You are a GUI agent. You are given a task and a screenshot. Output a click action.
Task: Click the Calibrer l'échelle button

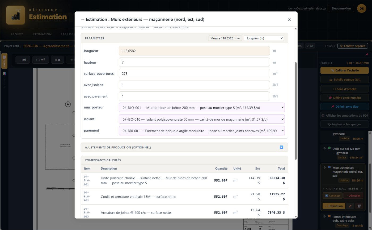click(x=344, y=70)
